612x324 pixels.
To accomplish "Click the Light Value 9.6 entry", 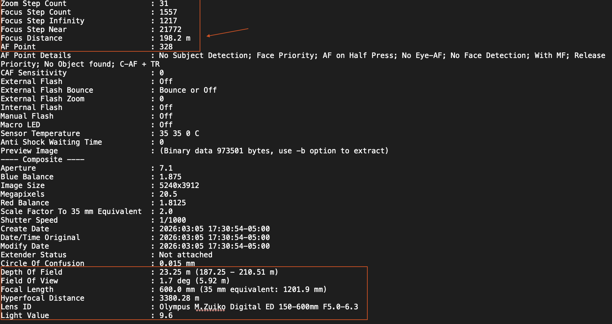I will pyautogui.click(x=166, y=316).
